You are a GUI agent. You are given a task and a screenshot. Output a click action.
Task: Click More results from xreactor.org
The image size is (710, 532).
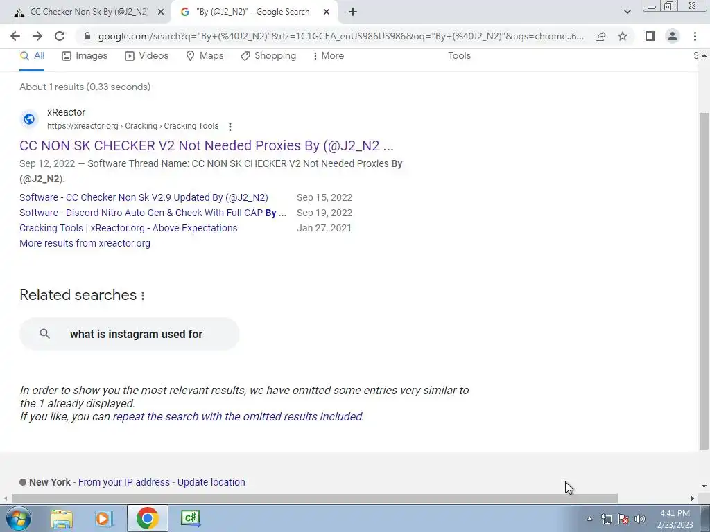(85, 243)
